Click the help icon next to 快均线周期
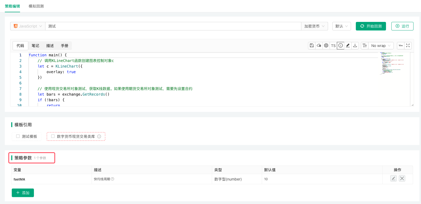Image resolution: width=421 pixels, height=204 pixels. (112, 179)
